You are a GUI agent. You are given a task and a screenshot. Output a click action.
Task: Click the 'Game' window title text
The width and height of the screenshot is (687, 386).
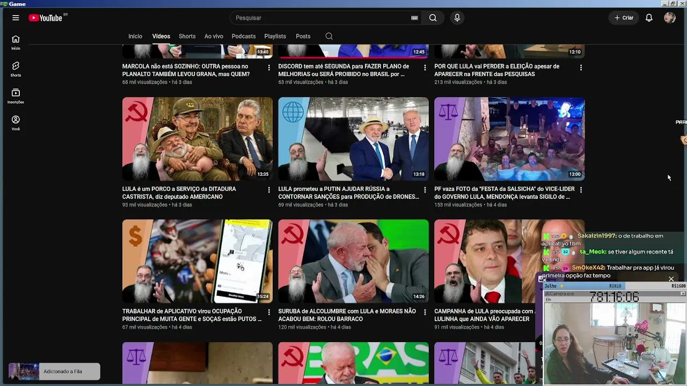tap(17, 4)
